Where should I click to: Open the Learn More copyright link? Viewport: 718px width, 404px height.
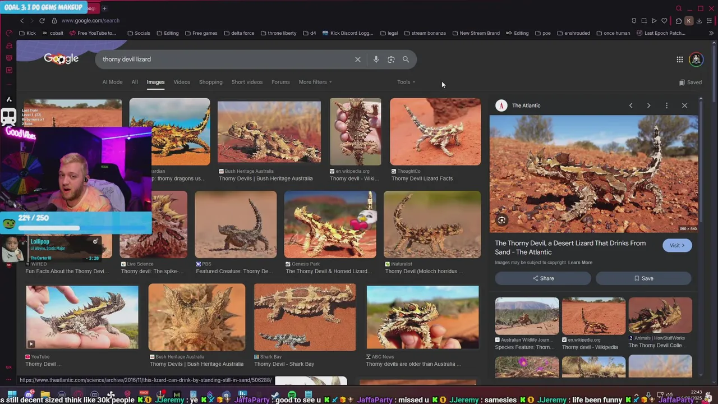[580, 263]
